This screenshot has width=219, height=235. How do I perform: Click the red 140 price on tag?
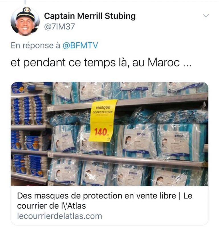(x=100, y=132)
